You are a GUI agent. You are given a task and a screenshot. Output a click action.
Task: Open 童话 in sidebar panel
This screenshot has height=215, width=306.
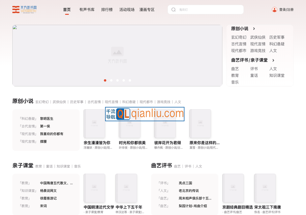coord(254,75)
